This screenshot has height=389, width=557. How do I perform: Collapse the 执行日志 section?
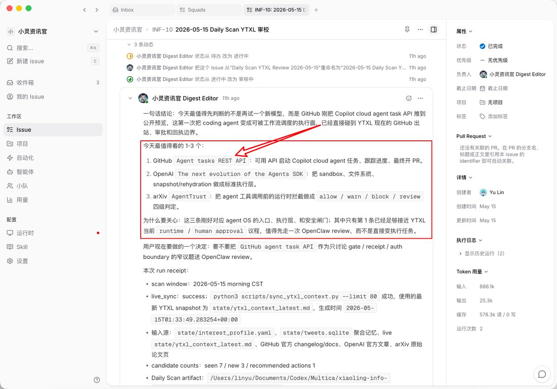point(470,240)
